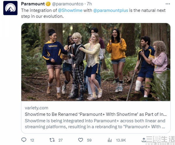
Task: Click the Paramount display name
Action: (x=33, y=4)
